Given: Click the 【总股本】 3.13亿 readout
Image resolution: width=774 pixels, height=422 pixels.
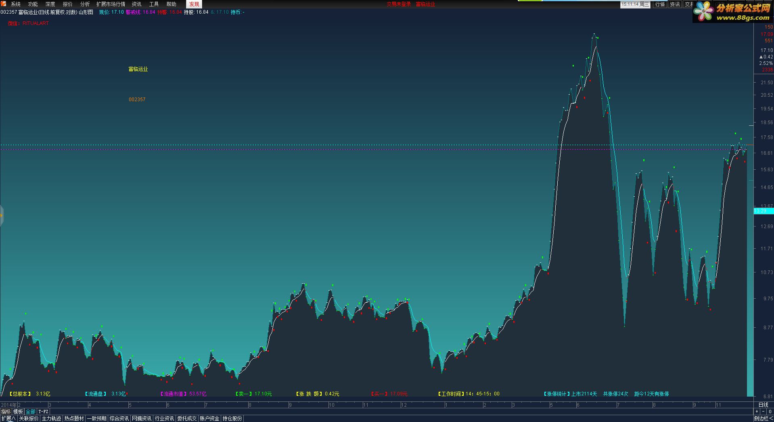Looking at the screenshot, I should pos(29,394).
